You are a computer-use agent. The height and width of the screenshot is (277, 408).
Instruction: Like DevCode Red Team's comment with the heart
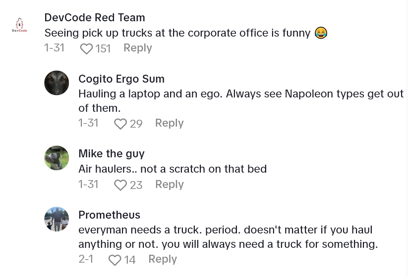click(x=87, y=48)
